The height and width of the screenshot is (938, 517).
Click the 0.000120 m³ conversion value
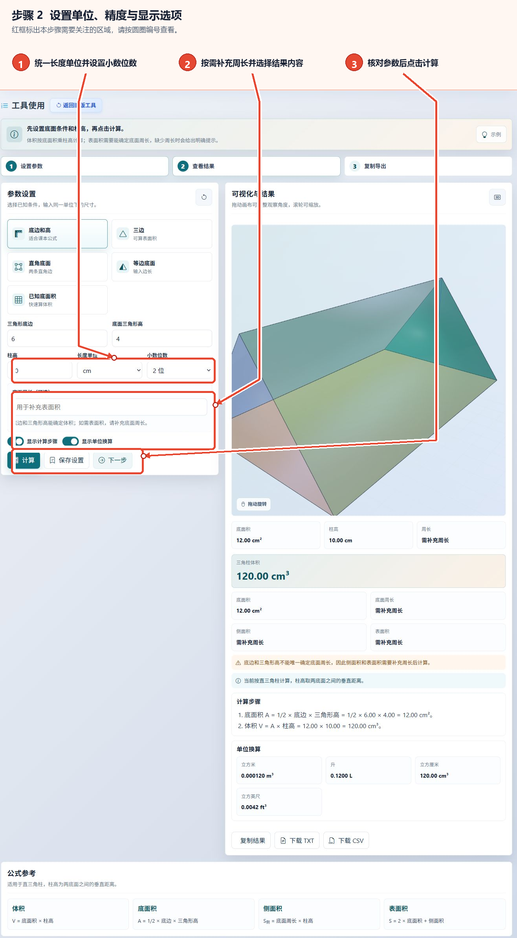coord(257,776)
